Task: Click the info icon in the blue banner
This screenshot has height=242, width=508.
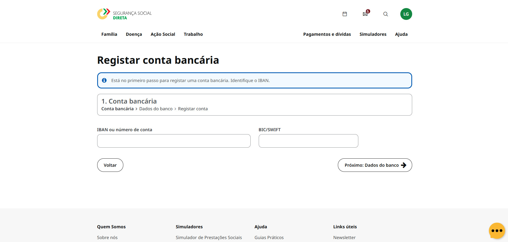Action: pyautogui.click(x=104, y=80)
